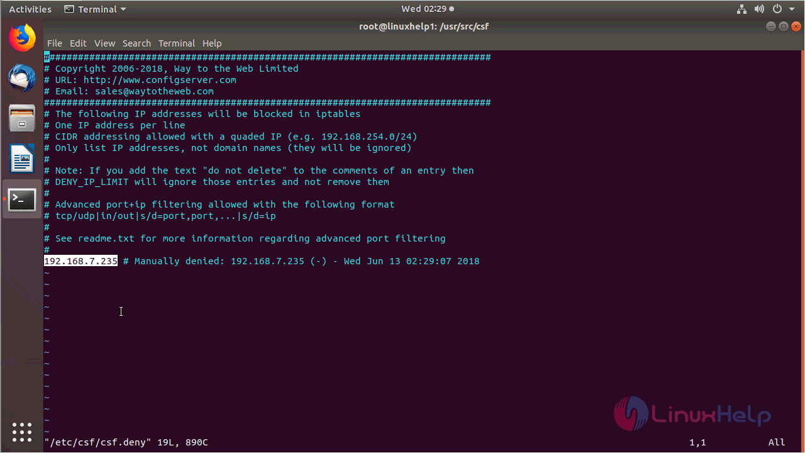Click the "/etc/csf/csf.deny" status line

click(126, 442)
